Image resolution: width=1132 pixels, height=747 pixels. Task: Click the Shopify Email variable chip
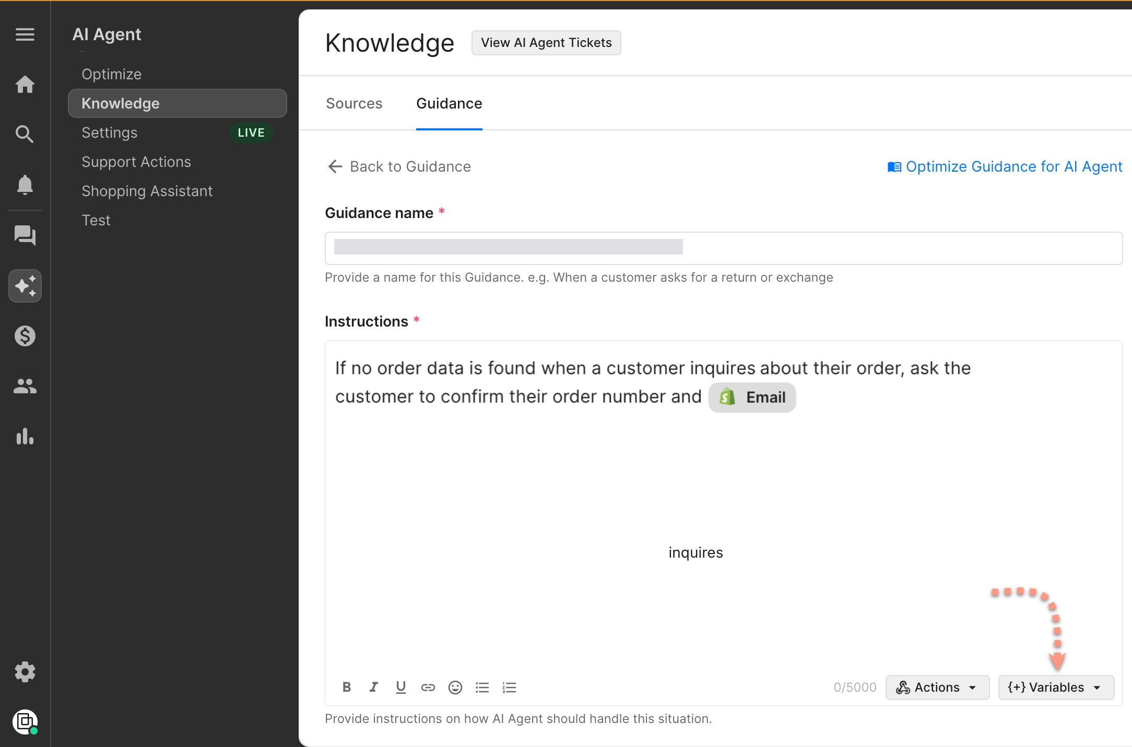pyautogui.click(x=752, y=397)
